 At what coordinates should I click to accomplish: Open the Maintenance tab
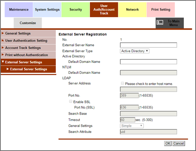[x=19, y=9]
